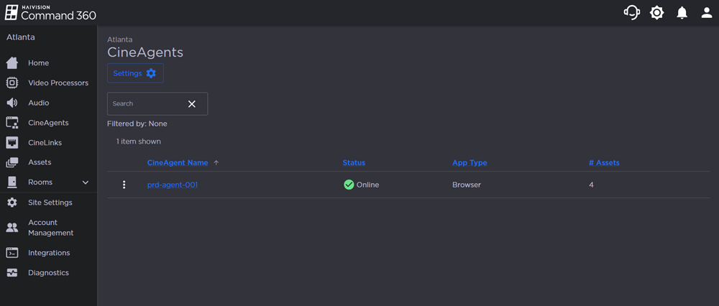Toggle the brightness theme icon
The image size is (719, 306).
pos(656,13)
